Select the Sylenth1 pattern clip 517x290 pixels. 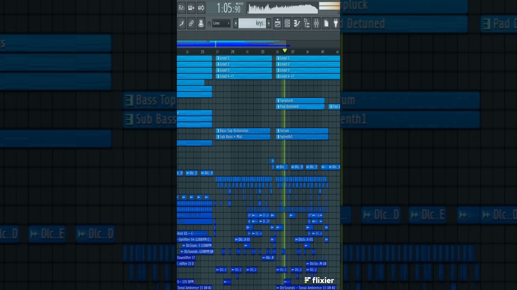302,137
